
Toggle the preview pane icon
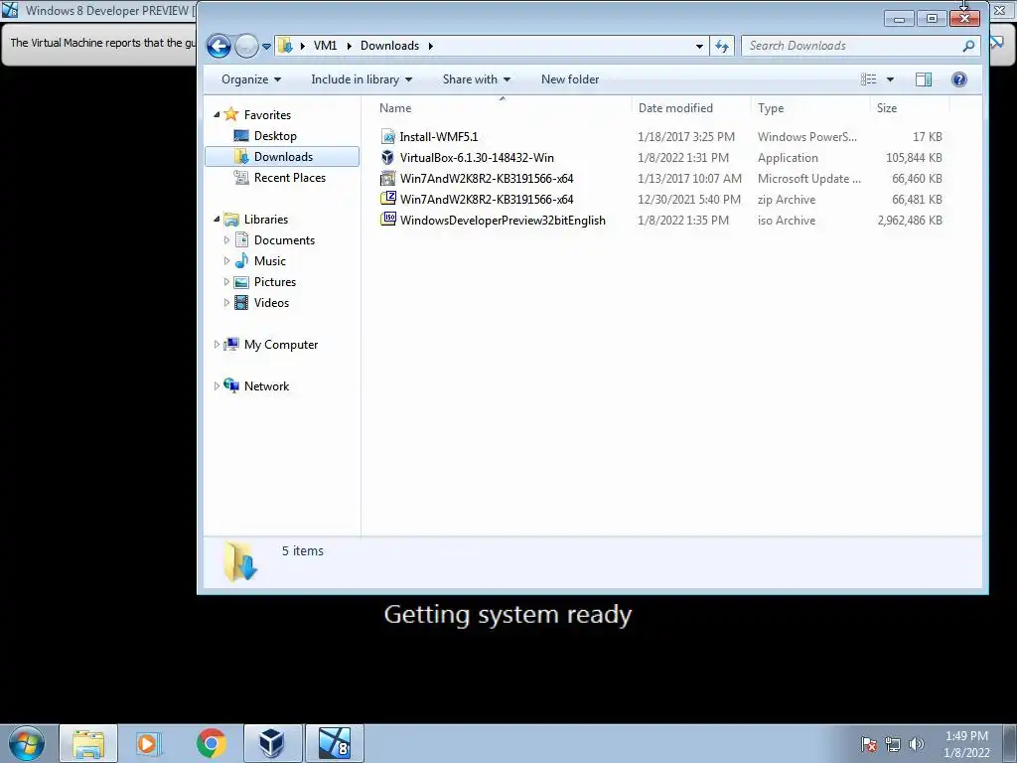[x=924, y=79]
